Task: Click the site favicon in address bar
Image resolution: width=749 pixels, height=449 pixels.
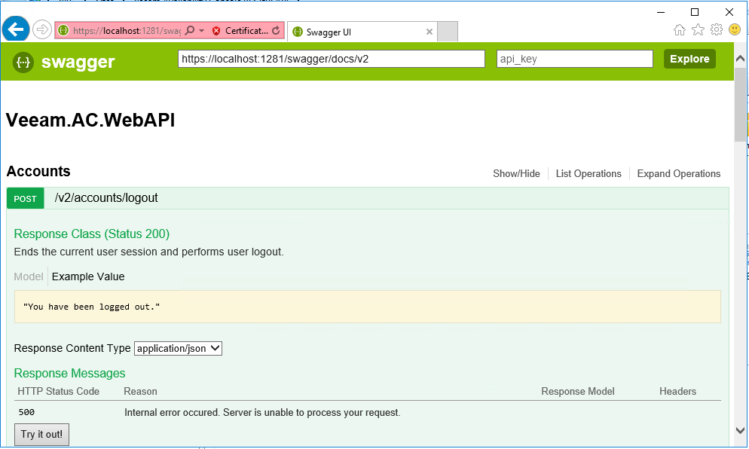Action: 63,31
